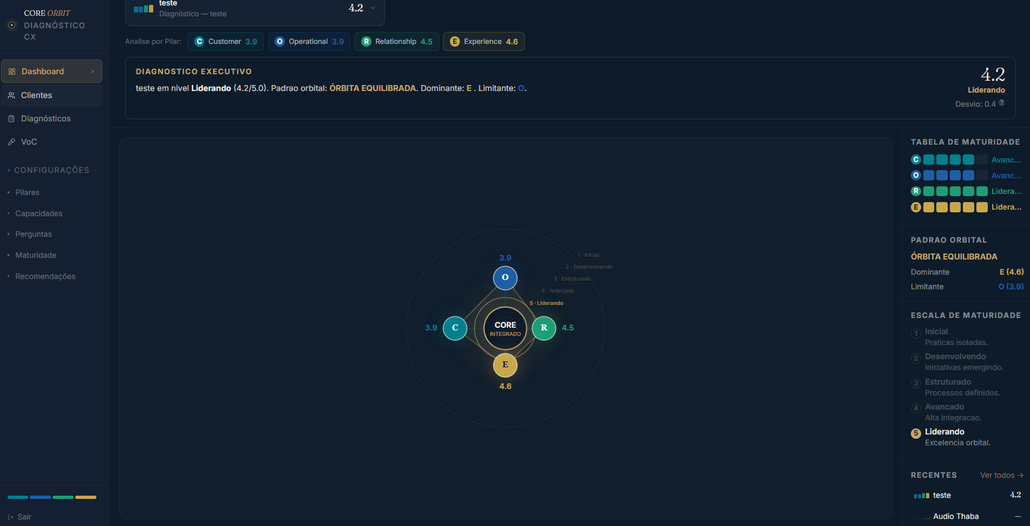The image size is (1030, 526).
Task: Click the C badge in maturity table
Action: 916,160
